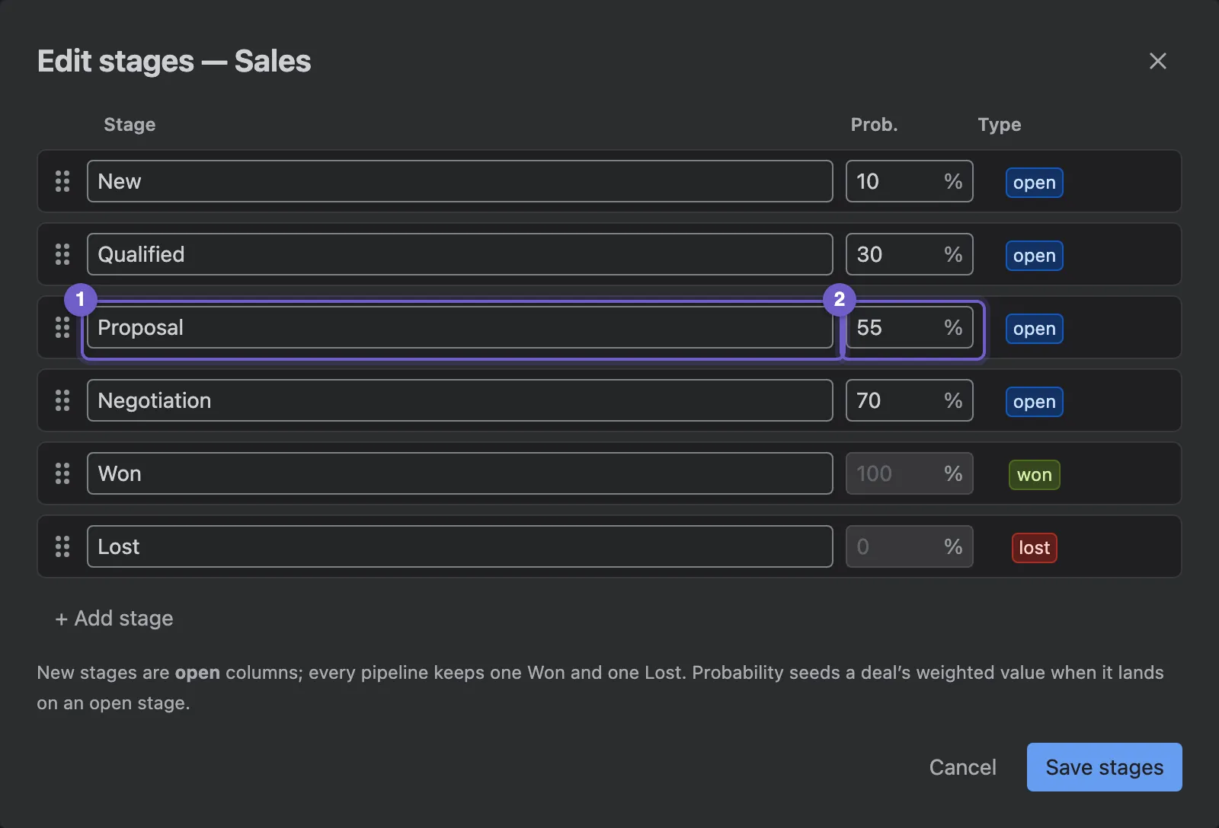Click the 30% probability field for Qualified
1219x828 pixels.
pyautogui.click(x=909, y=254)
